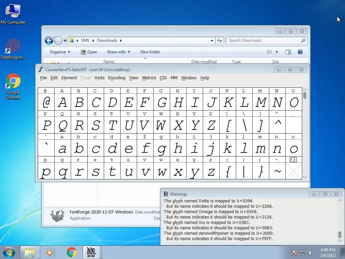The image size is (345, 259).
Task: Expand the address bar history dropdown
Action: tap(212, 40)
